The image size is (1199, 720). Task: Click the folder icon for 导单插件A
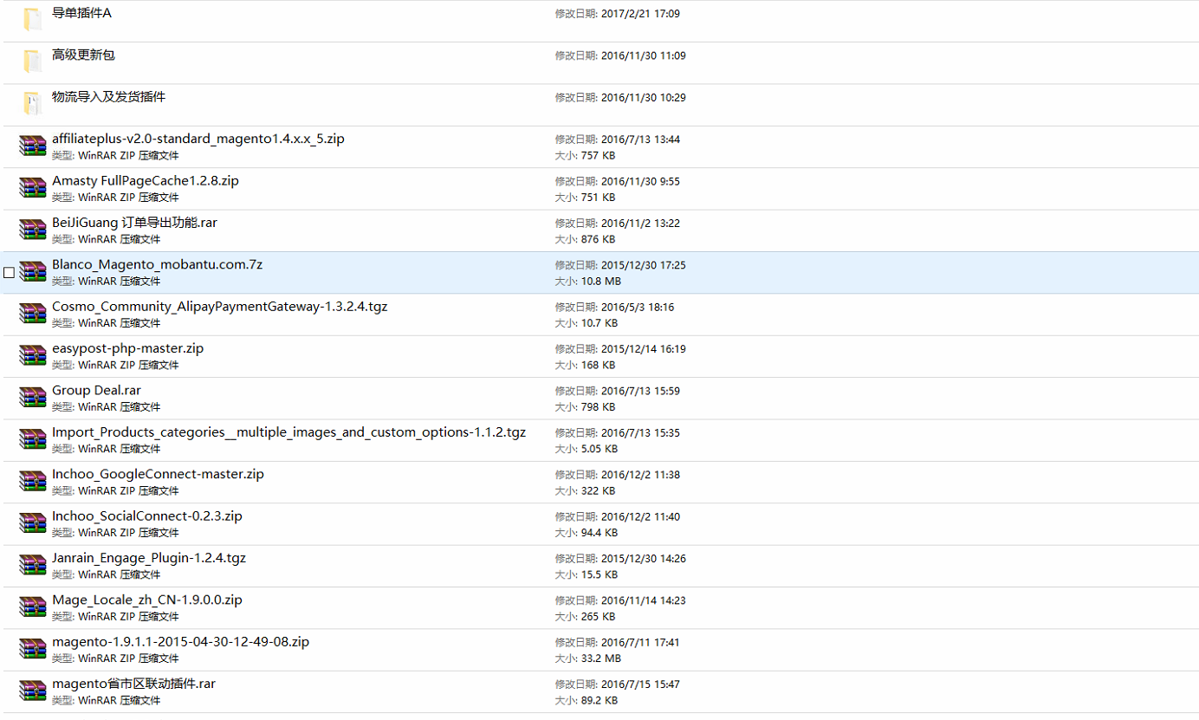(32, 20)
